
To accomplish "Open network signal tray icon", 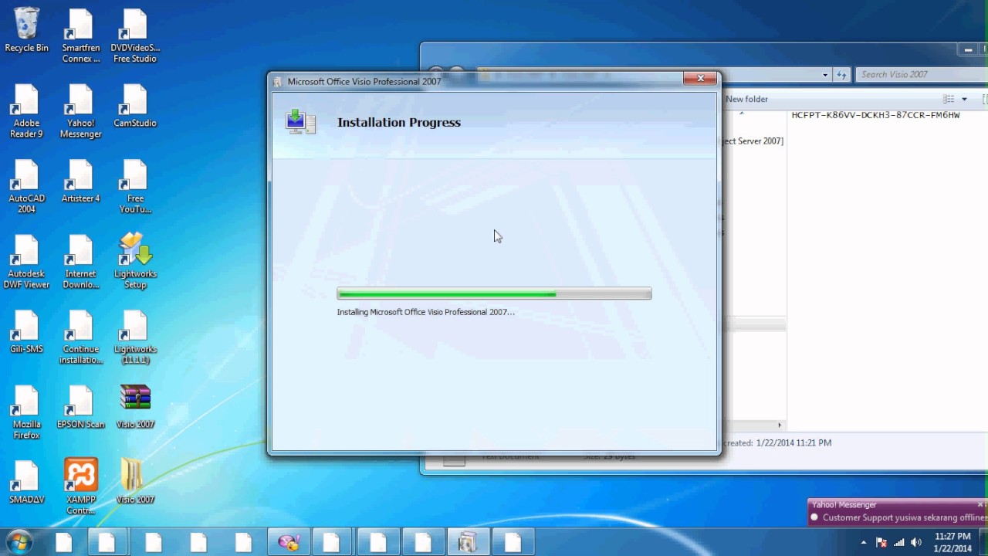I will click(898, 542).
